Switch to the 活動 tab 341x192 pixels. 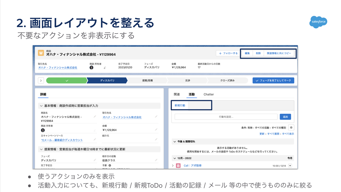tap(192, 94)
